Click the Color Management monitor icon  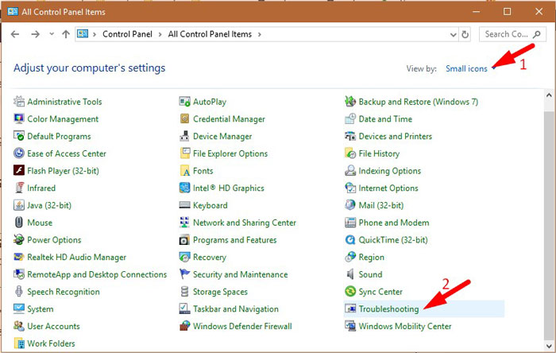[x=19, y=118]
